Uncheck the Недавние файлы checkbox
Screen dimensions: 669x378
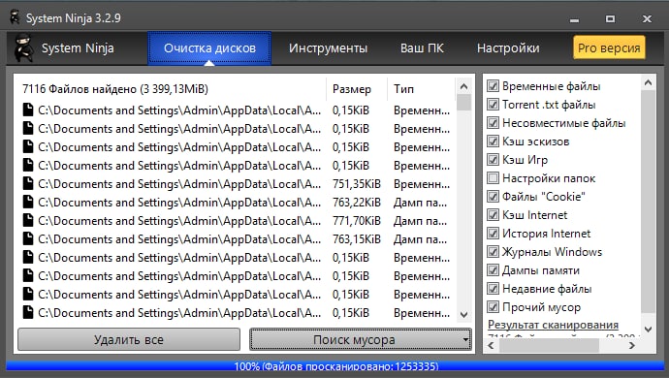coord(493,289)
